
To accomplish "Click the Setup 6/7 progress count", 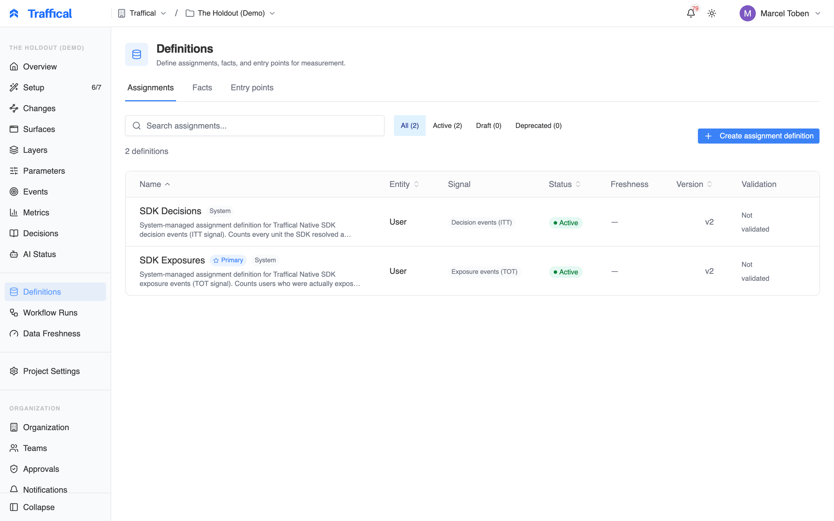I will coord(96,87).
